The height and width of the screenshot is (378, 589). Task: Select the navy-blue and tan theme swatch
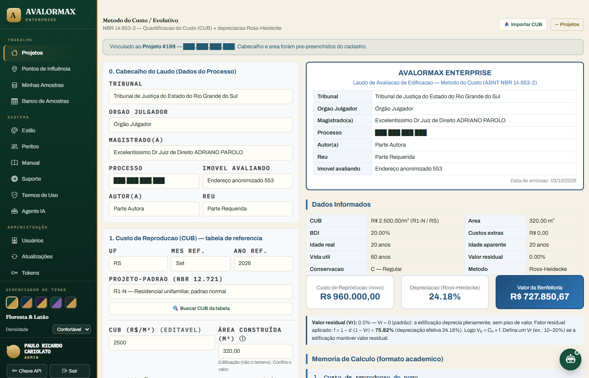click(27, 302)
